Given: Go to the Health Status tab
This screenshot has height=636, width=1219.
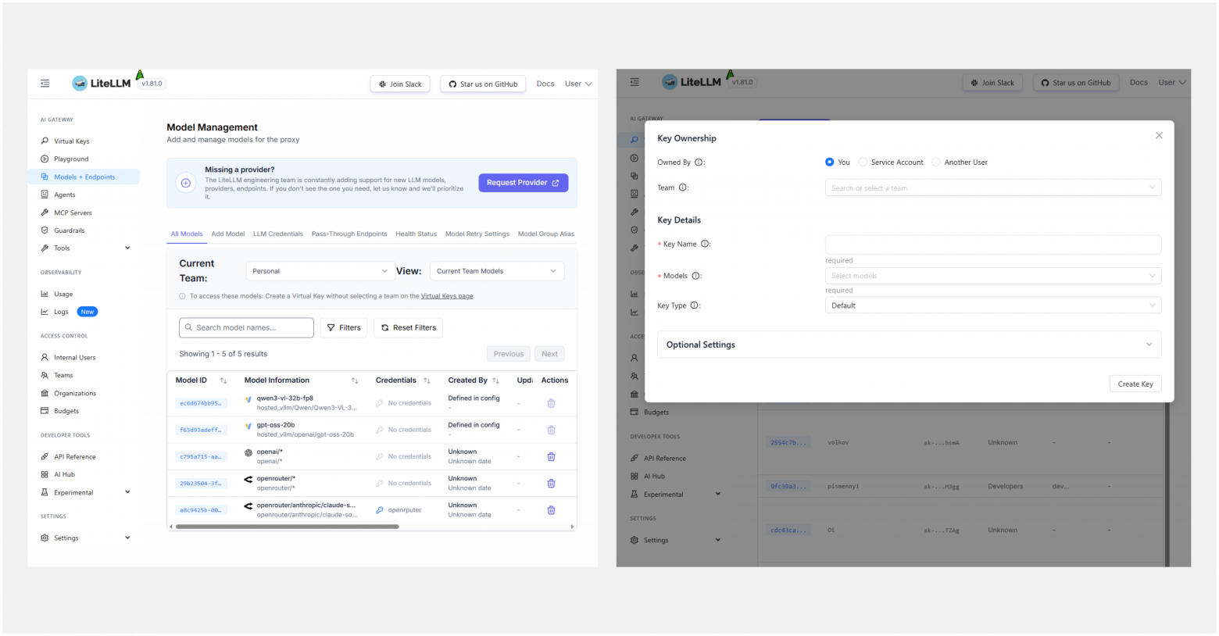Looking at the screenshot, I should point(416,234).
